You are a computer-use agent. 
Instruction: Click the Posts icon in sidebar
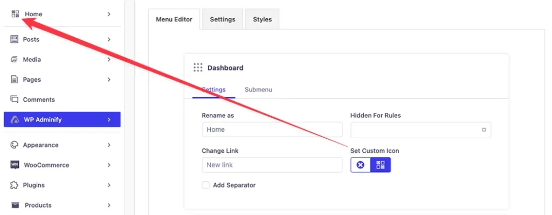coord(14,39)
